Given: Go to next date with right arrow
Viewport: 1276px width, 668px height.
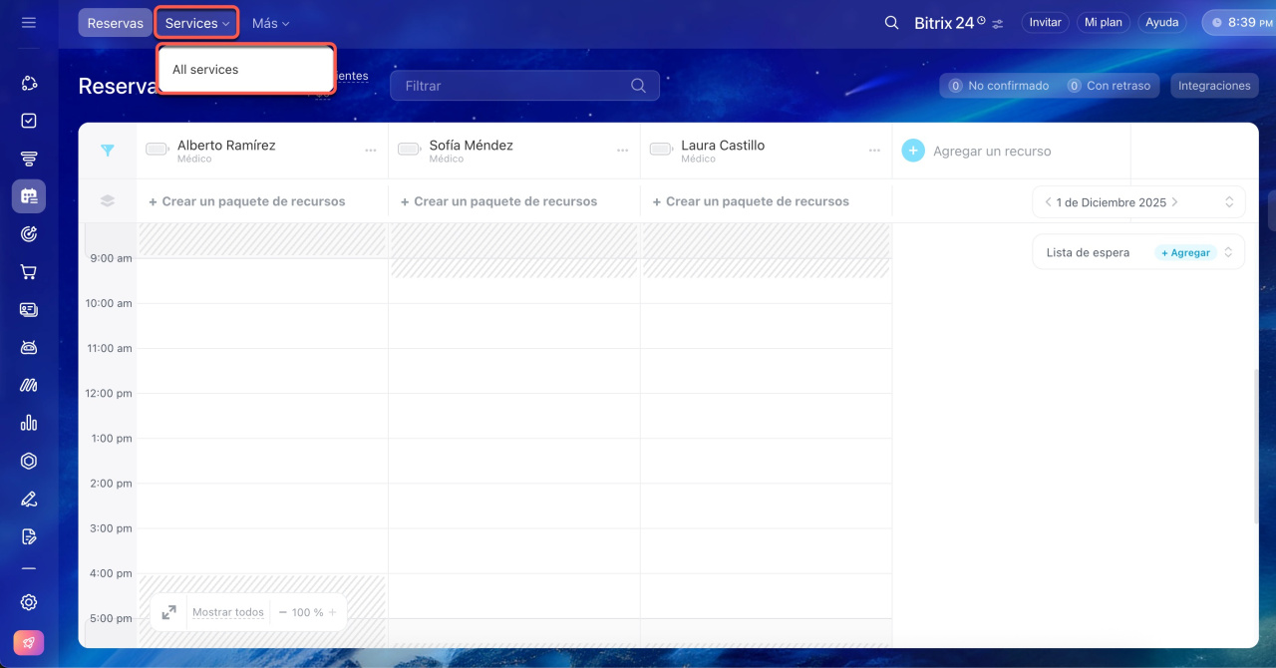Looking at the screenshot, I should (x=1175, y=202).
